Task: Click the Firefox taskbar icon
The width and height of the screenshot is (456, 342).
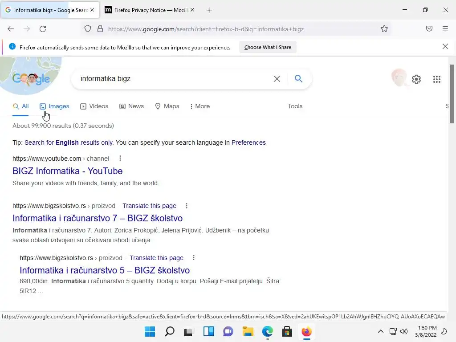Action: pyautogui.click(x=306, y=331)
